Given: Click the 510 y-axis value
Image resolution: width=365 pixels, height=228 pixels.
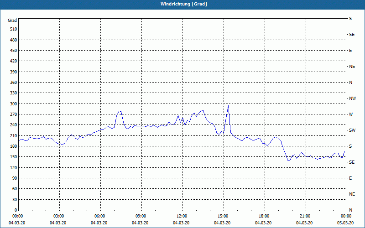Looking at the screenshot, I should coord(14,29).
